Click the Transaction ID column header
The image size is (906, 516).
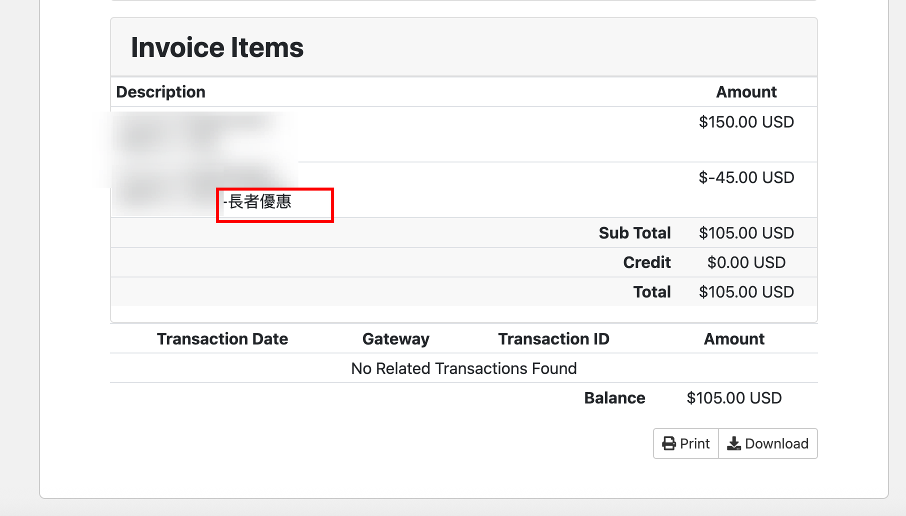[x=553, y=339]
